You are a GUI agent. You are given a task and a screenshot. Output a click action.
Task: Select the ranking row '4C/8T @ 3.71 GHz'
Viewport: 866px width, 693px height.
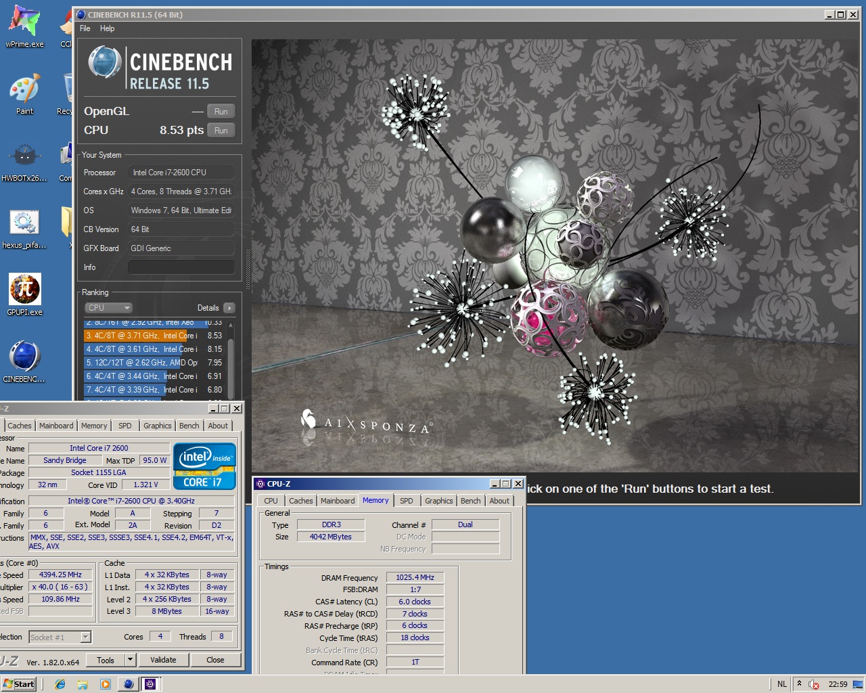[154, 336]
